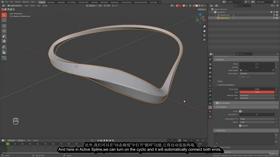Open the Render menu

pos(18,2)
